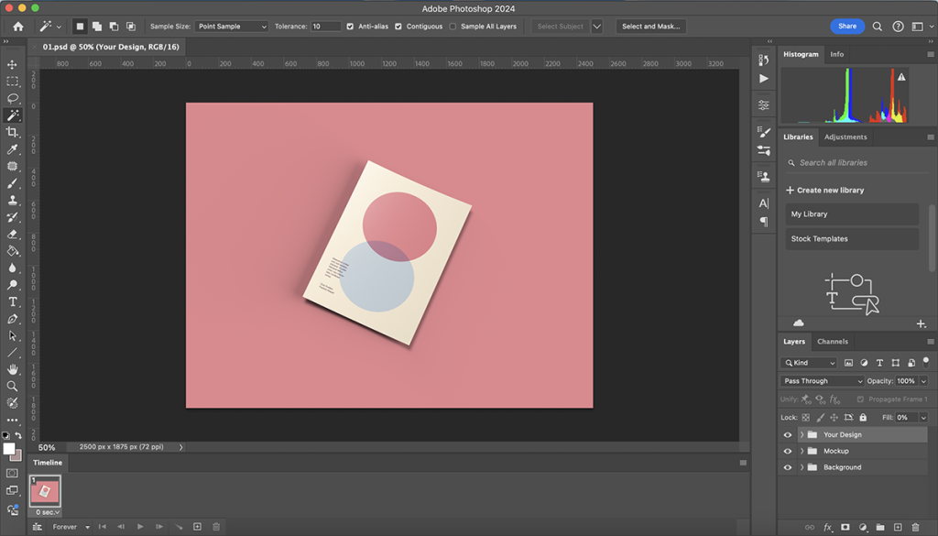
Task: Switch to the Channels tab
Action: coord(833,341)
